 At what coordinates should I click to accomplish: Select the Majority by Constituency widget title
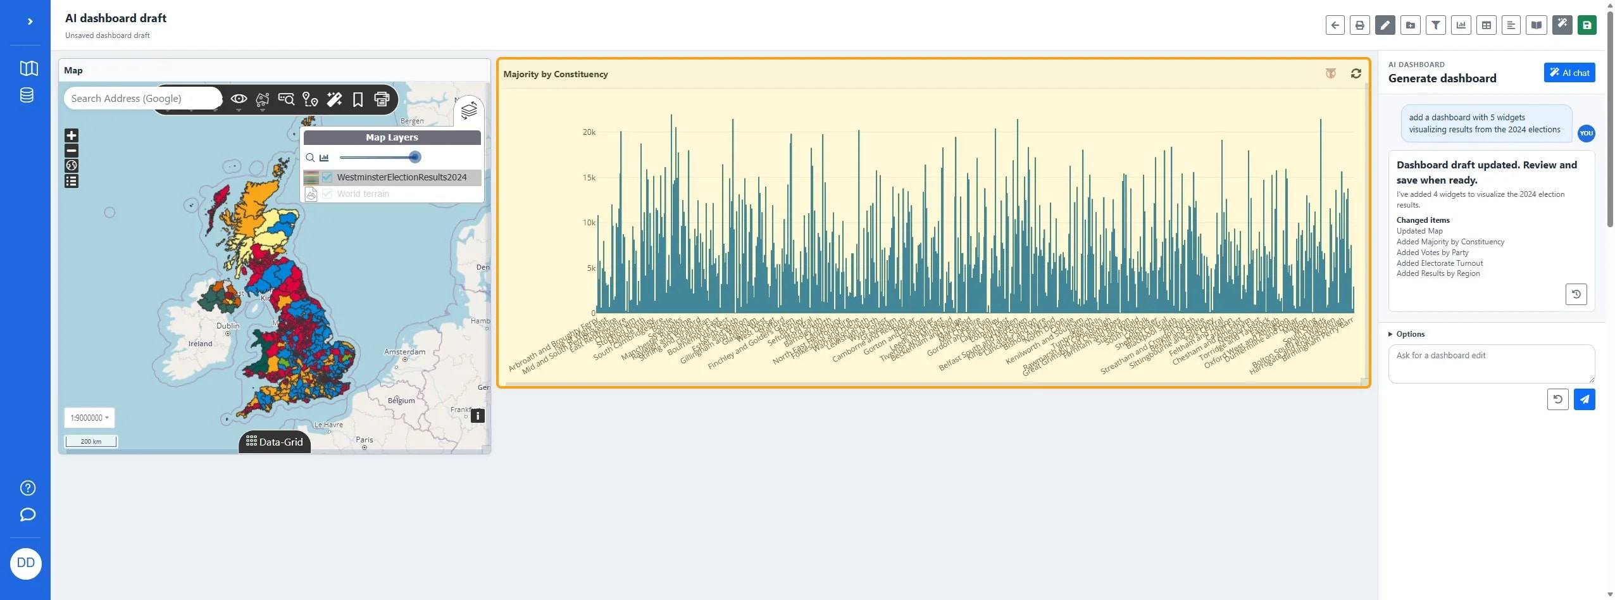556,74
